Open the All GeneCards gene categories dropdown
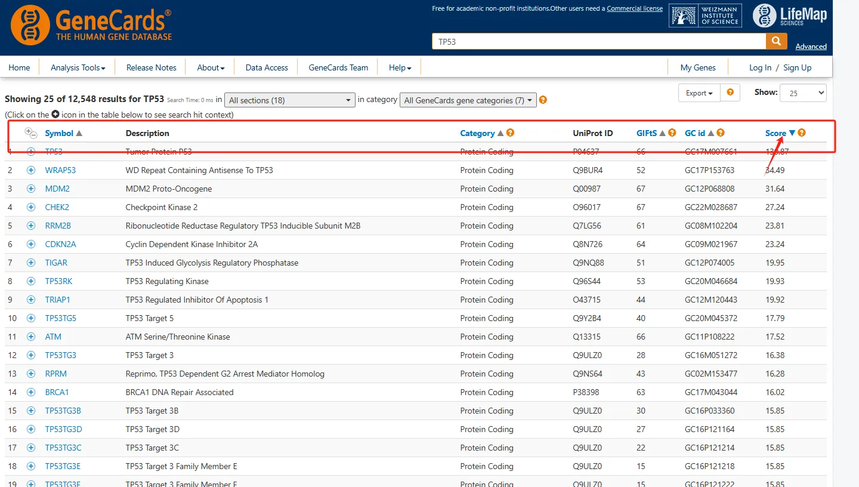Screen dimensions: 859x487 click(468, 100)
